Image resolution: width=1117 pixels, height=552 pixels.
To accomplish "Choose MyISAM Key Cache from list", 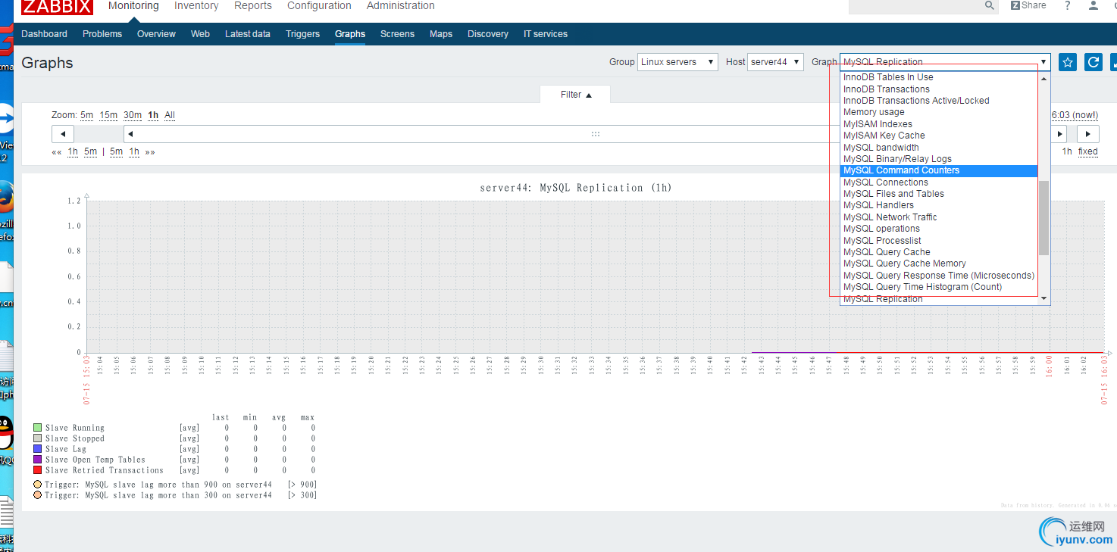I will point(939,136).
